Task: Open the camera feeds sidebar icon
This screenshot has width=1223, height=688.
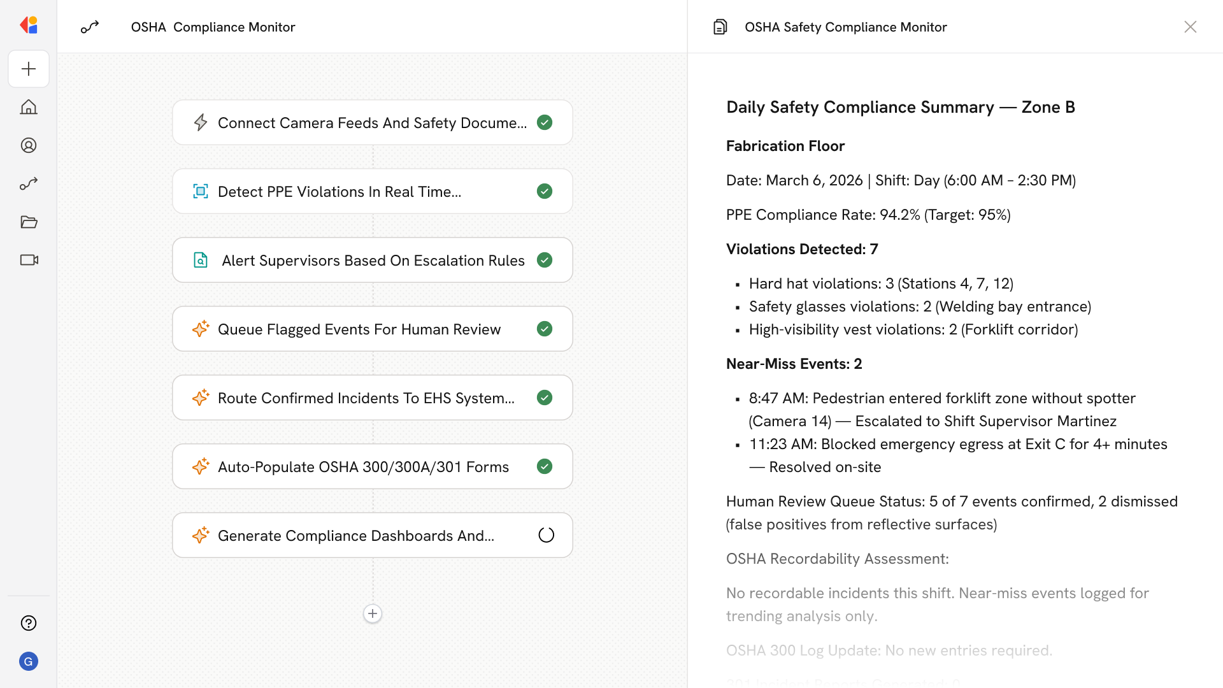Action: (x=29, y=260)
